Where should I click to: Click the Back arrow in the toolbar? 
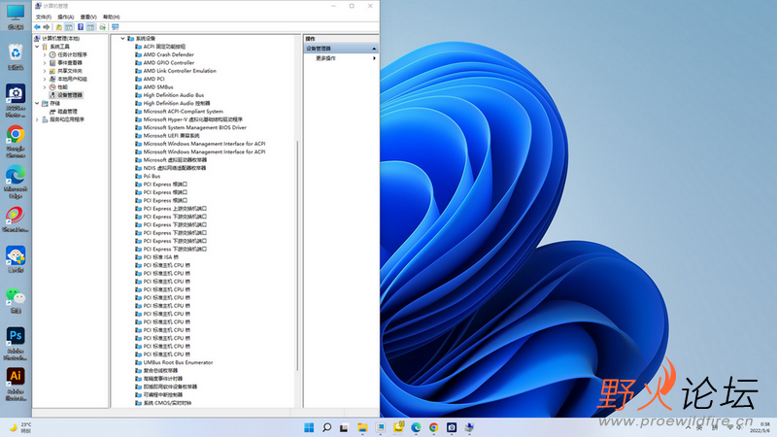click(37, 27)
